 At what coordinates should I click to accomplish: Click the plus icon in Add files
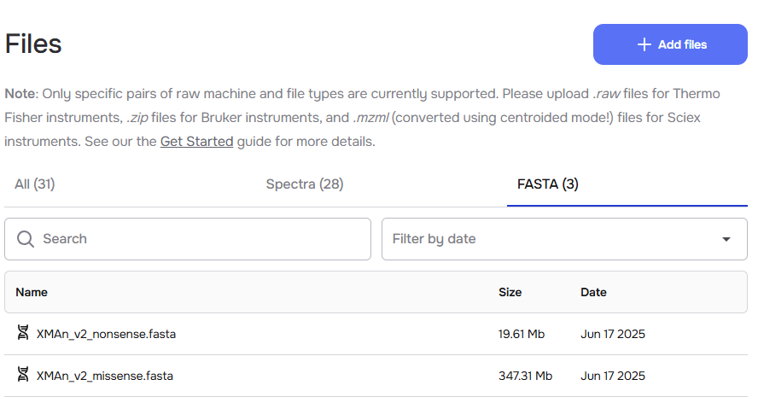pos(644,44)
